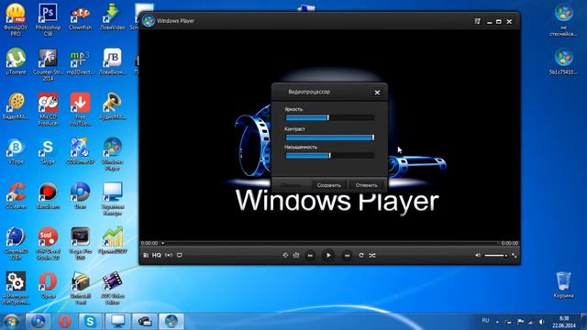Open Opera from the taskbar
The height and width of the screenshot is (330, 587).
64,322
